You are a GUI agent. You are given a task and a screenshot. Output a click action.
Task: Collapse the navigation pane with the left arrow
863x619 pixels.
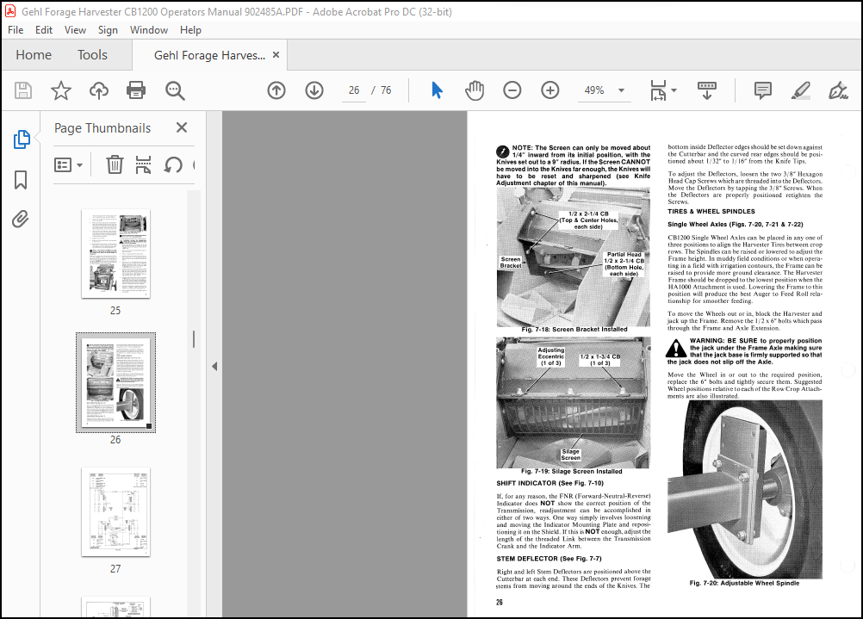(214, 367)
